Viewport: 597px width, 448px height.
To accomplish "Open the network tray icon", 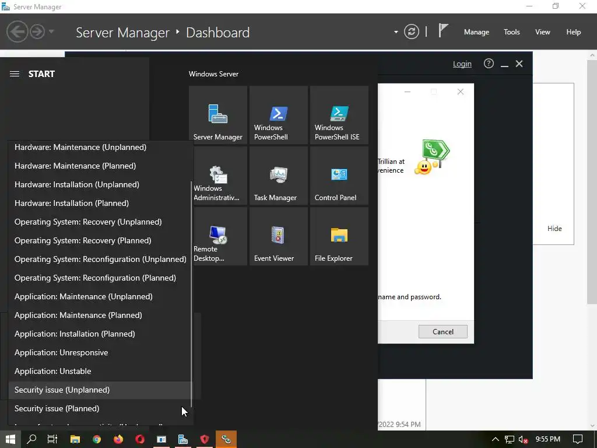I will click(510, 440).
